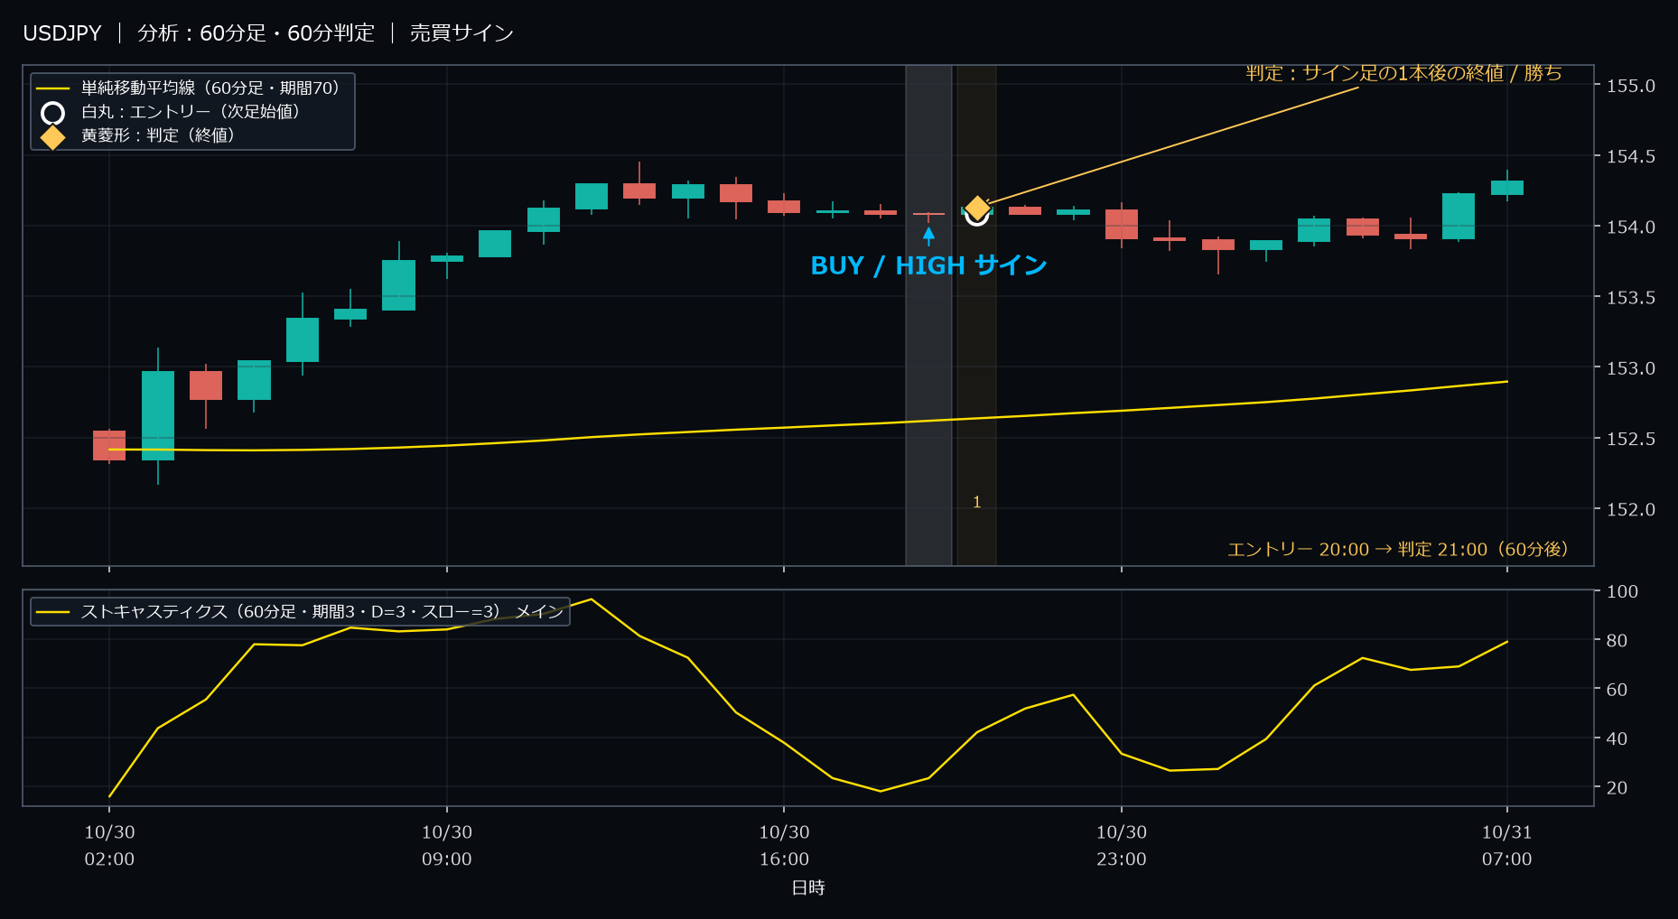Click the 152.0 price axis label

coord(1631,509)
